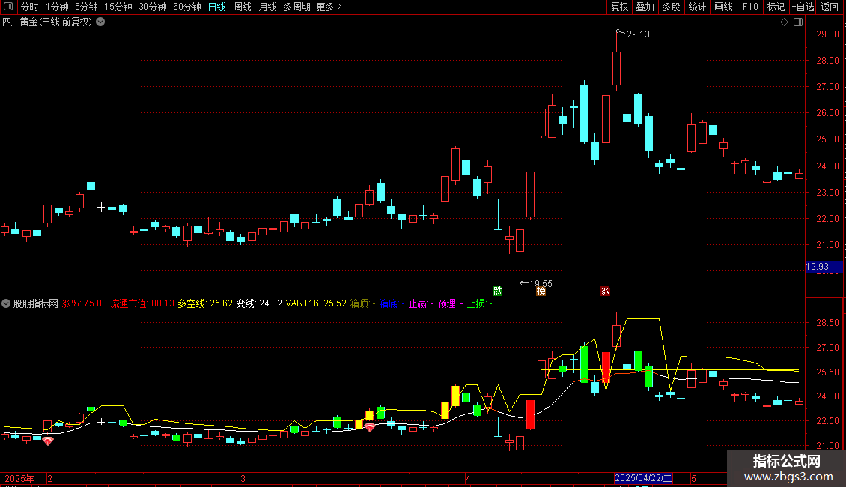Image resolution: width=846 pixels, height=487 pixels.
Task: Click the 流通市值: 80.13 value
Action: pyautogui.click(x=142, y=303)
